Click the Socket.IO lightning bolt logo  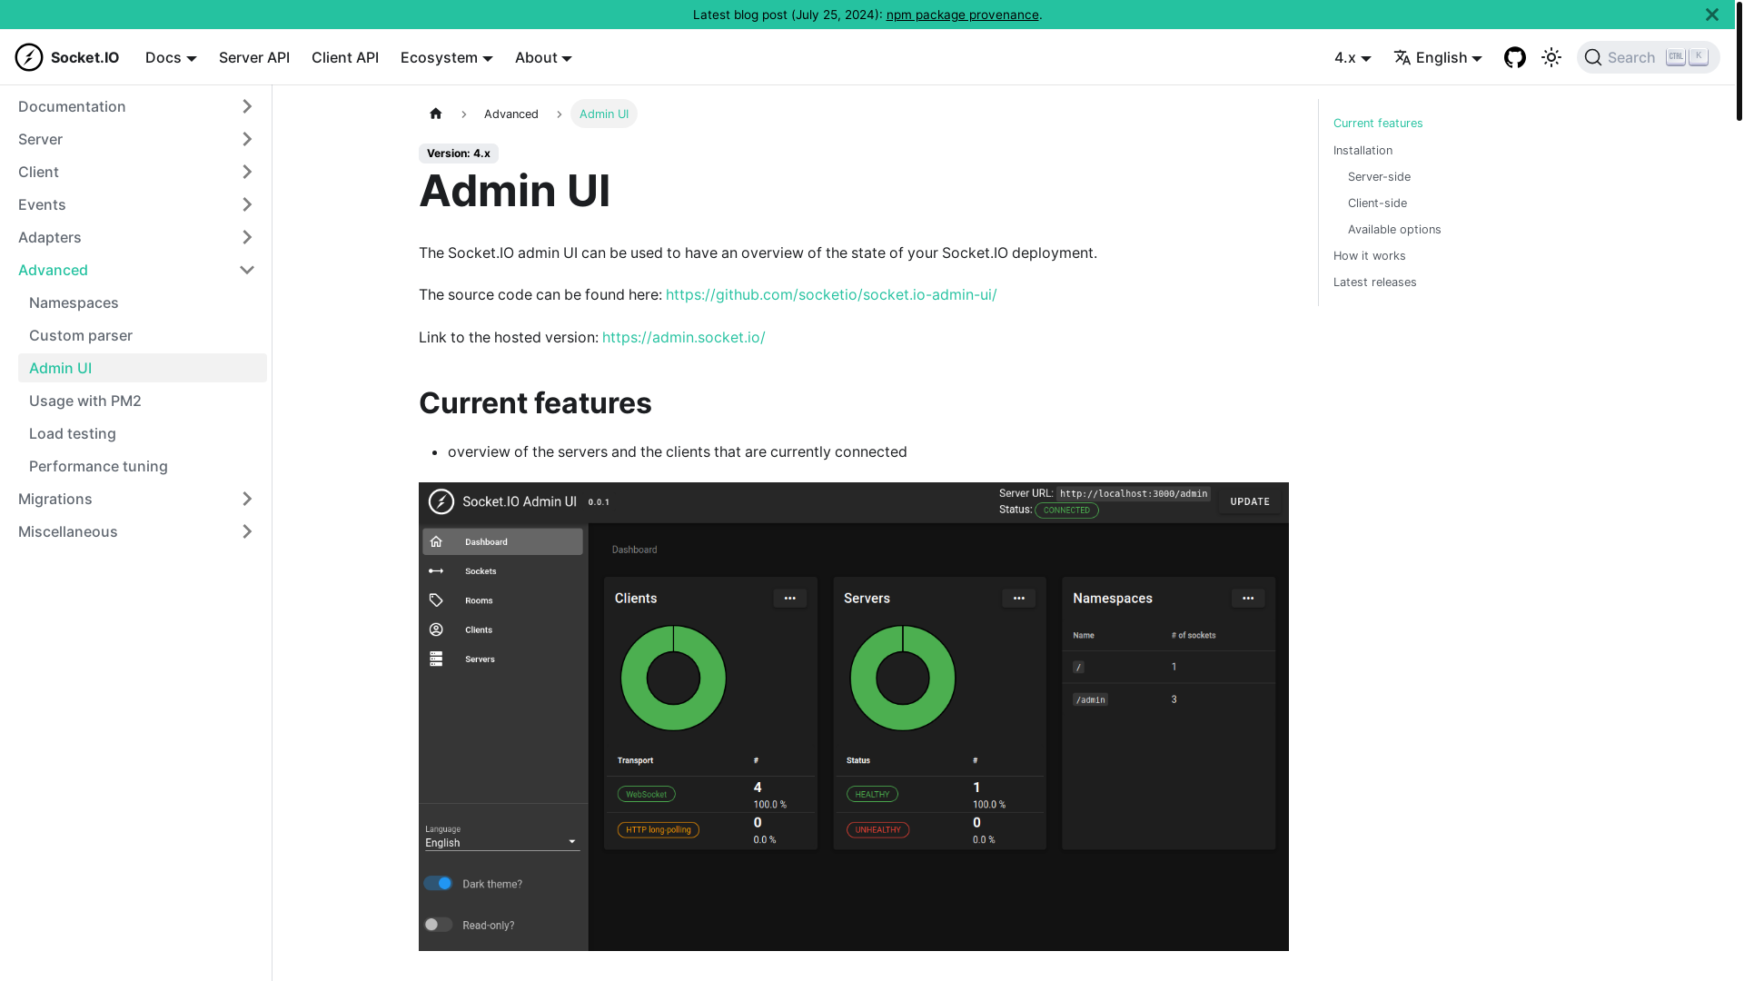point(29,57)
